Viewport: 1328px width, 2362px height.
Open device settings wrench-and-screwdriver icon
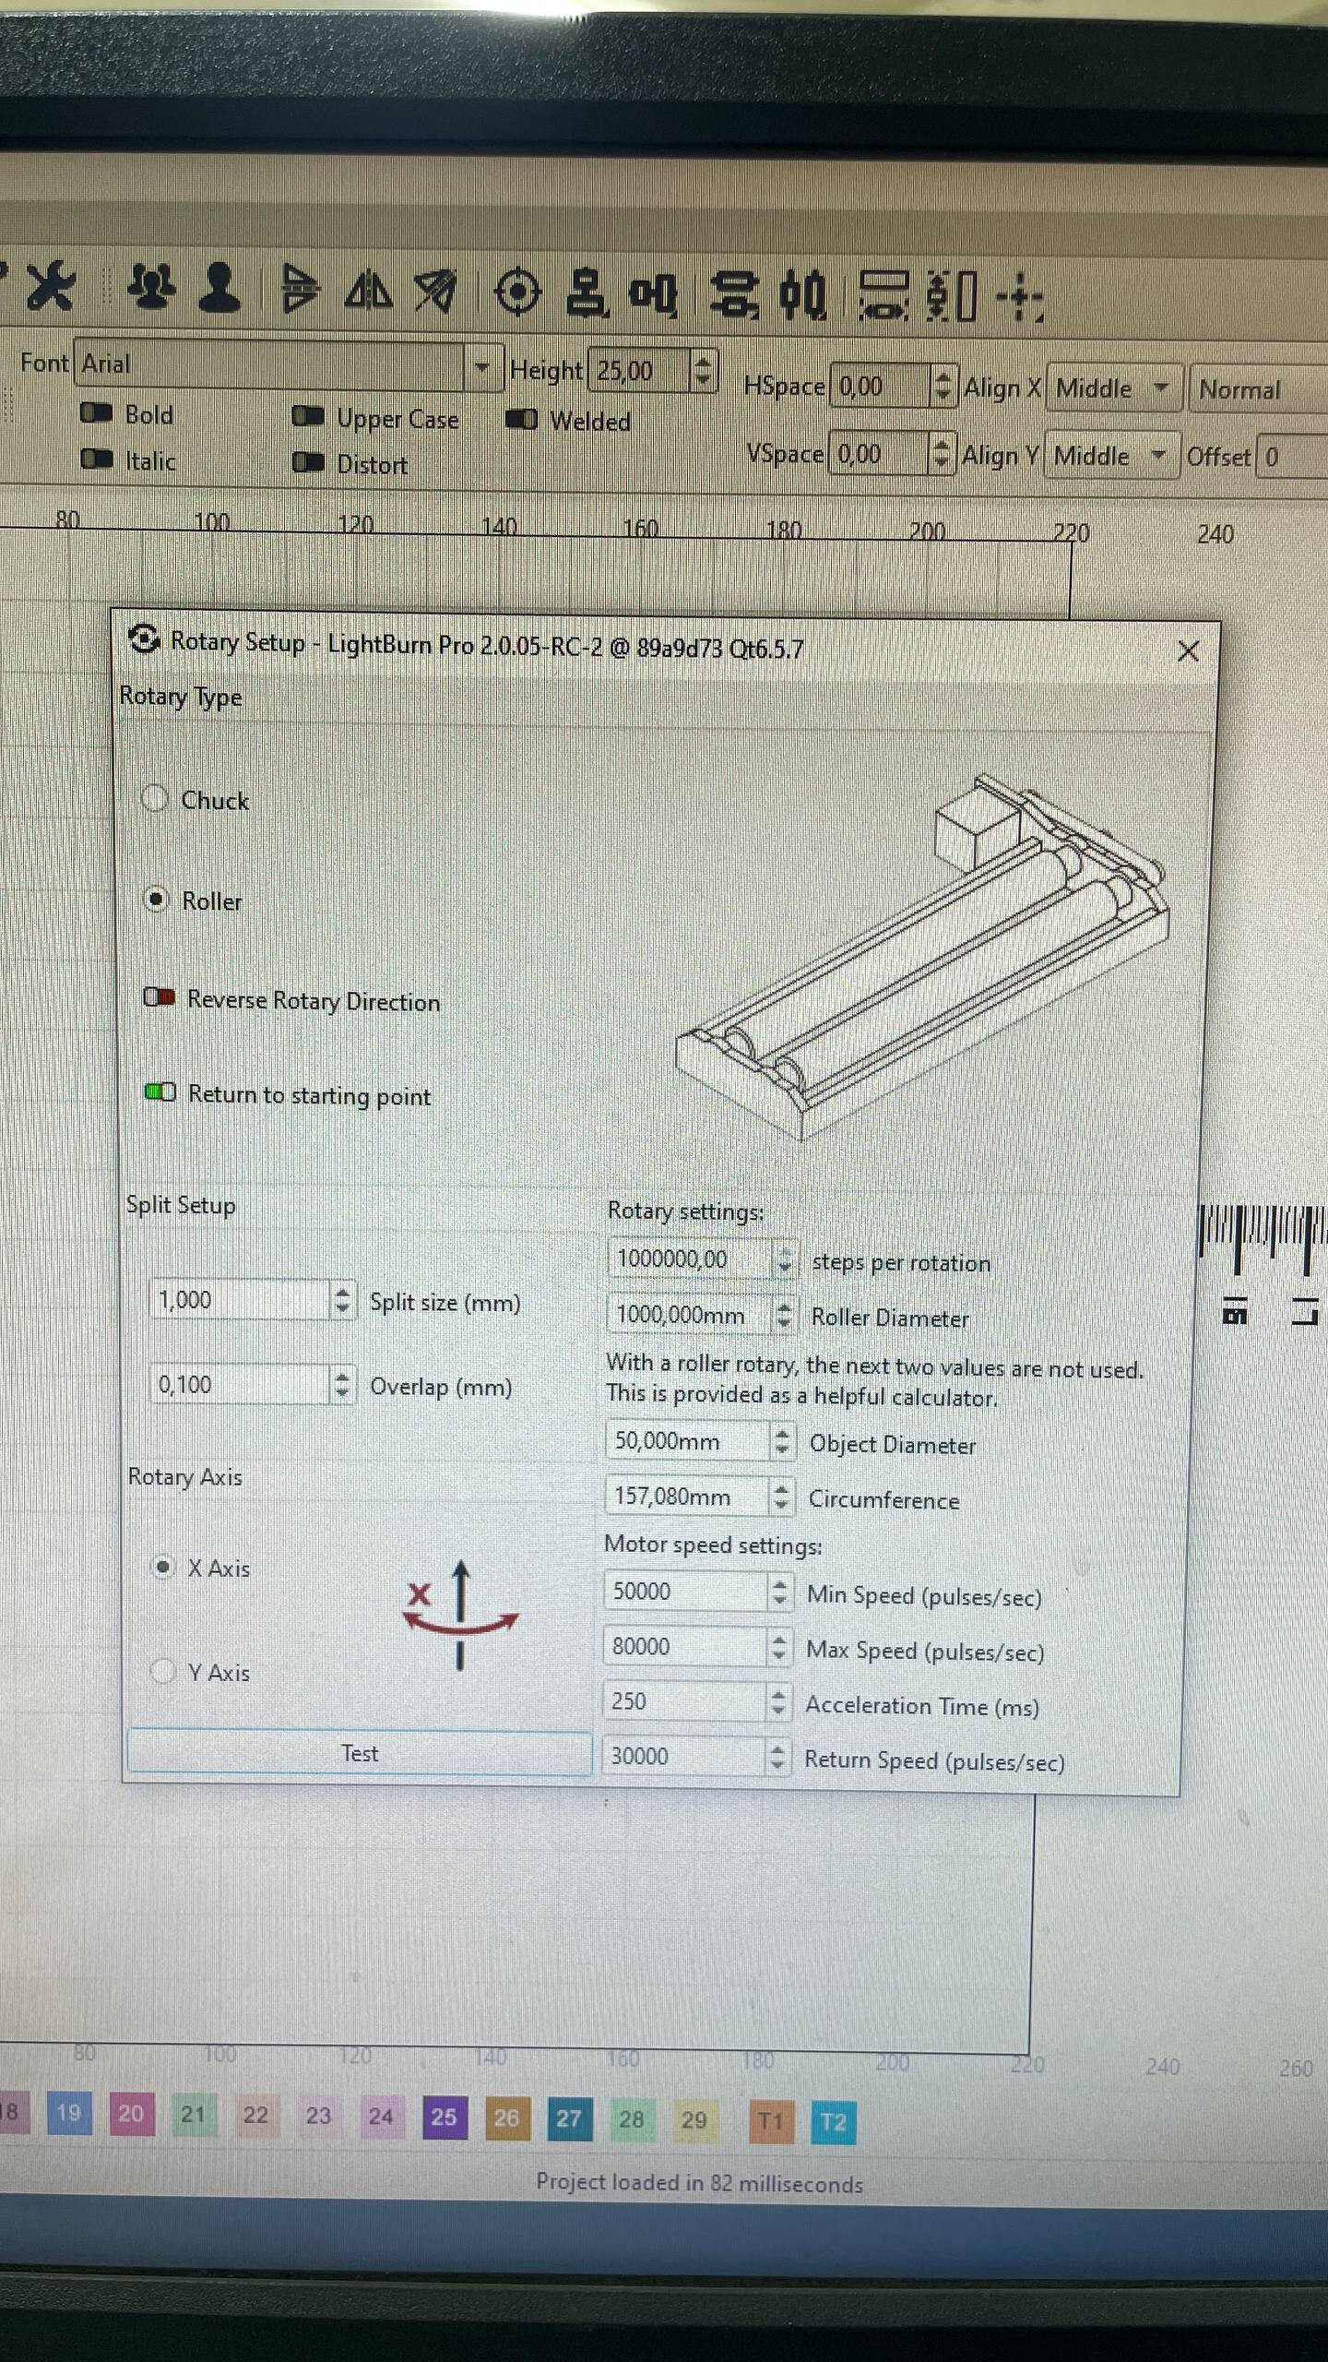coord(51,286)
